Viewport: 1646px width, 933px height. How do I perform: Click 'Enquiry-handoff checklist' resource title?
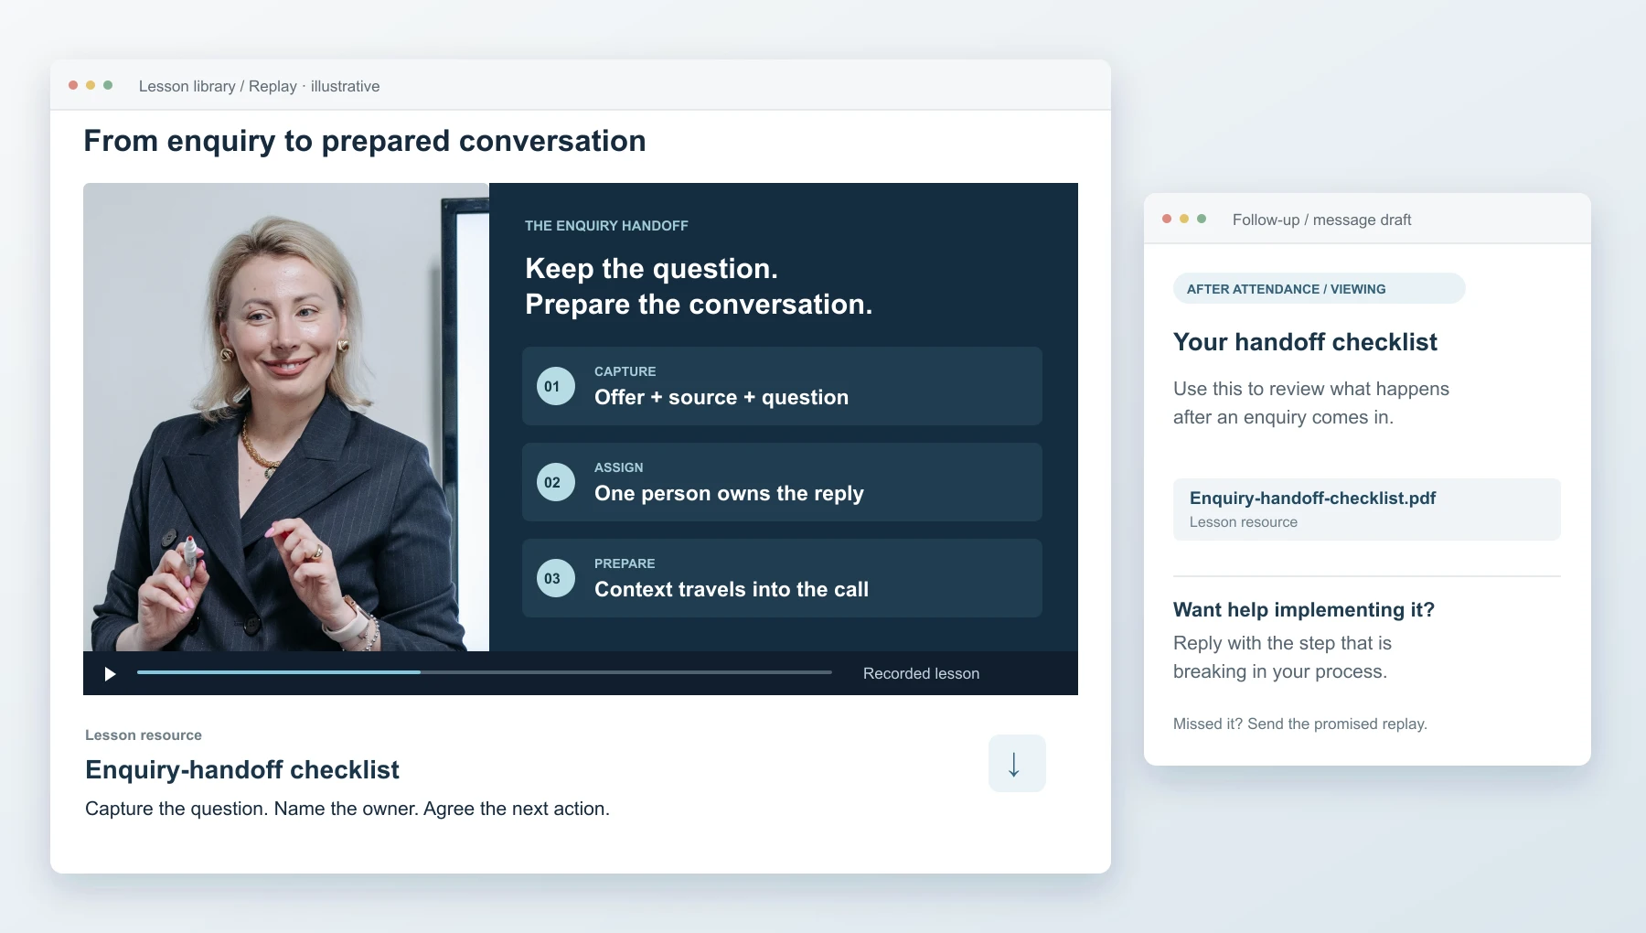242,770
